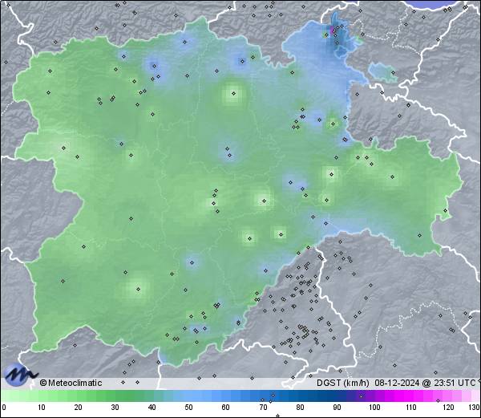Click the 130 value ending the scale
Image resolution: width=481 pixels, height=418 pixels.
coord(475,408)
